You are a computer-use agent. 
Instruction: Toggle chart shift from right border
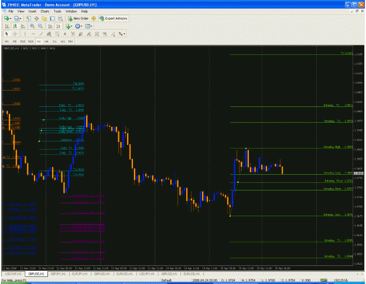click(x=58, y=26)
